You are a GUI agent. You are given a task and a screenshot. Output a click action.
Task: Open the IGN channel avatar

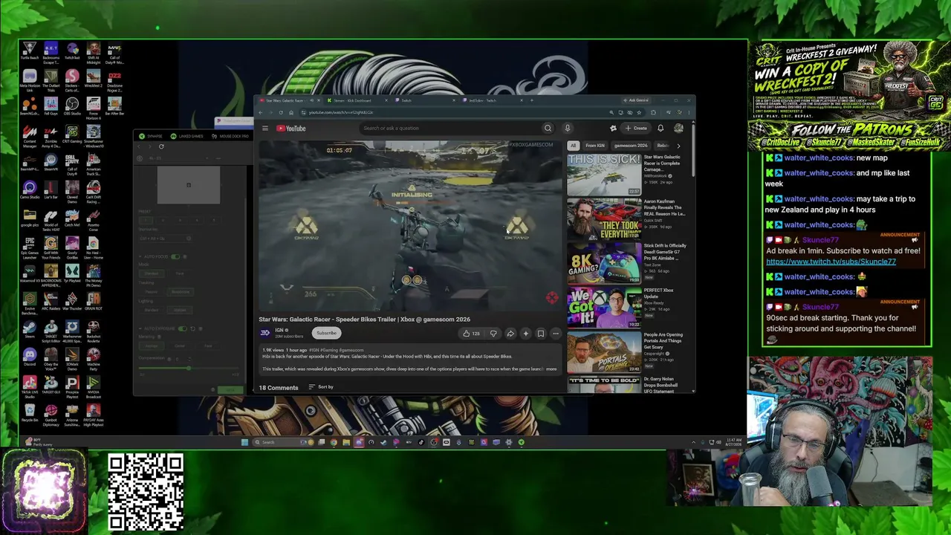[264, 333]
